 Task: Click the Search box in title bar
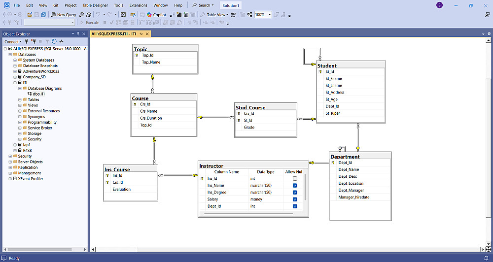(x=204, y=5)
